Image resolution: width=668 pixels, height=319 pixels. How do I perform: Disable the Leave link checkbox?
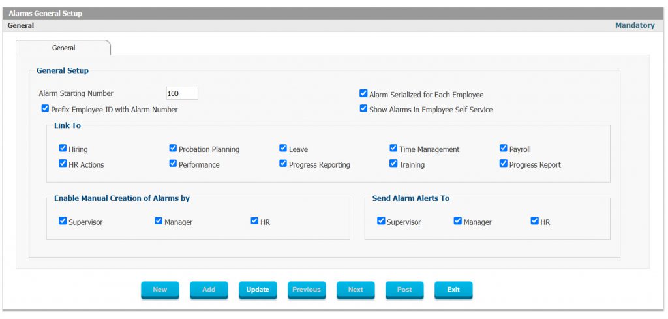(283, 148)
